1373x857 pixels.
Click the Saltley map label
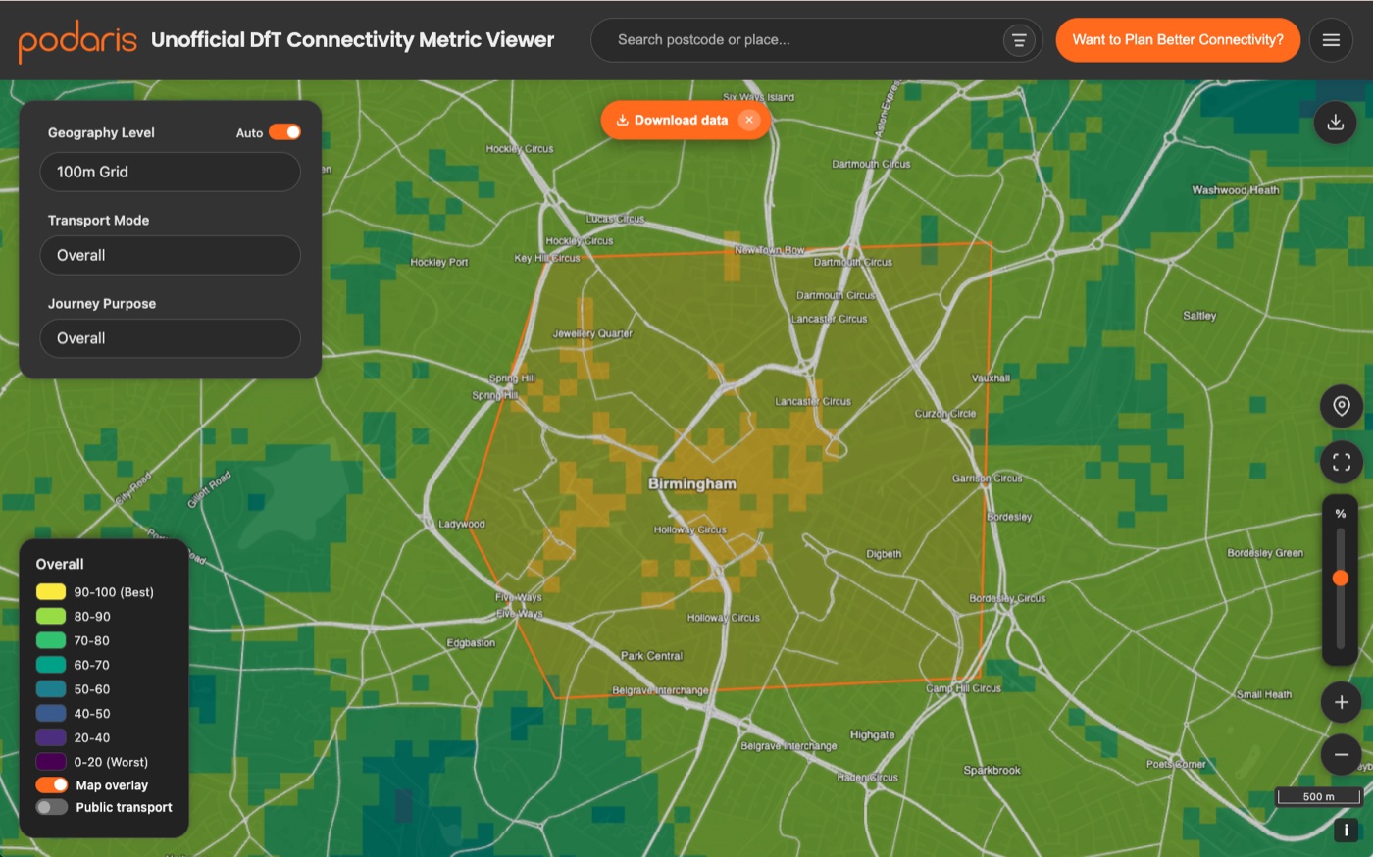pyautogui.click(x=1199, y=316)
